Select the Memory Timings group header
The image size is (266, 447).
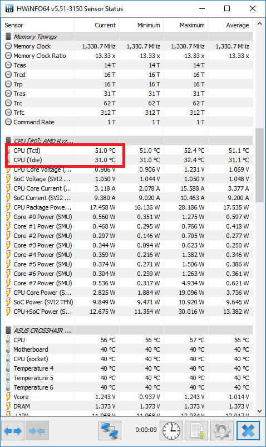pyautogui.click(x=127, y=36)
